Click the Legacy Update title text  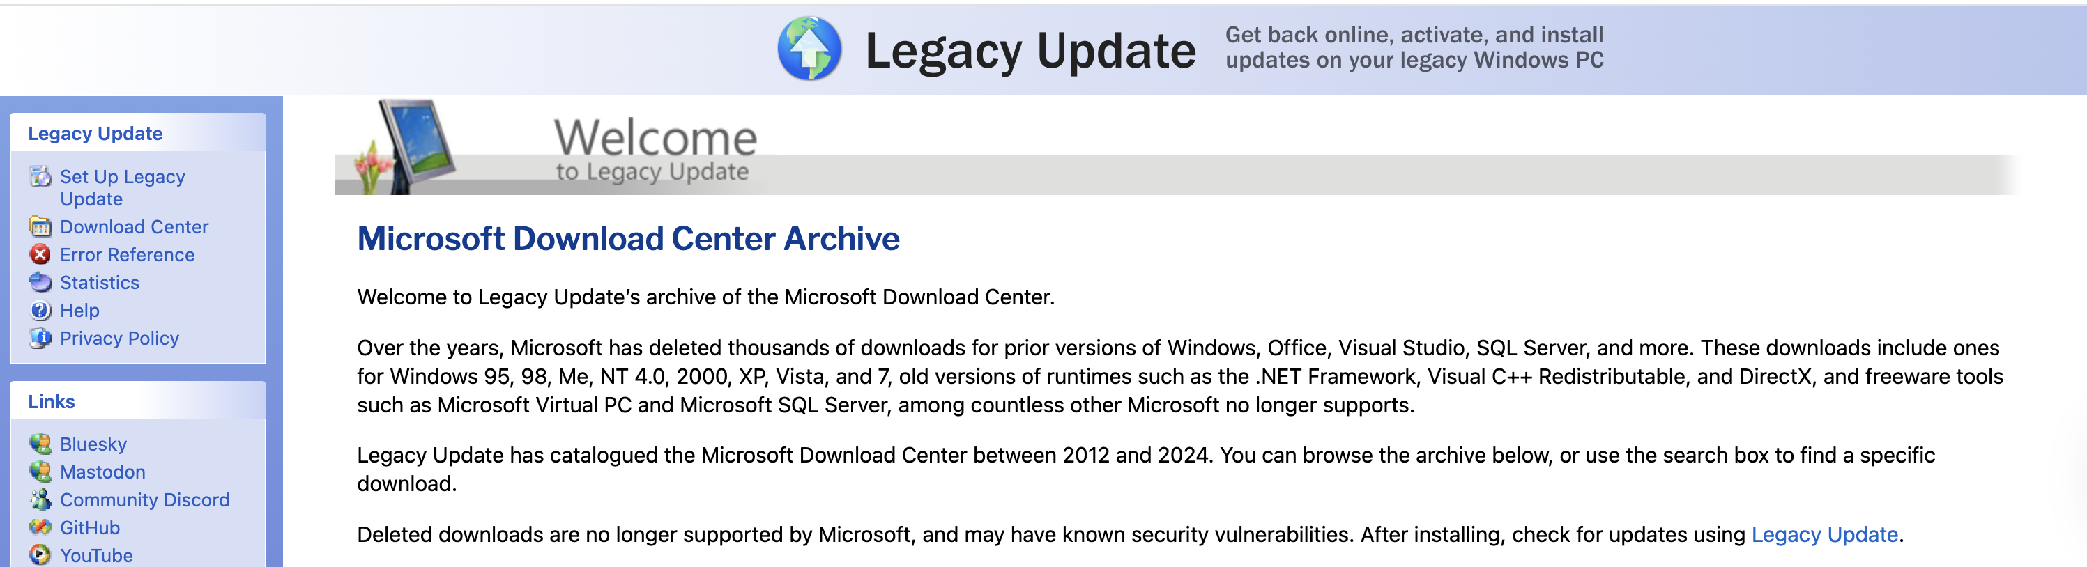click(x=1030, y=49)
